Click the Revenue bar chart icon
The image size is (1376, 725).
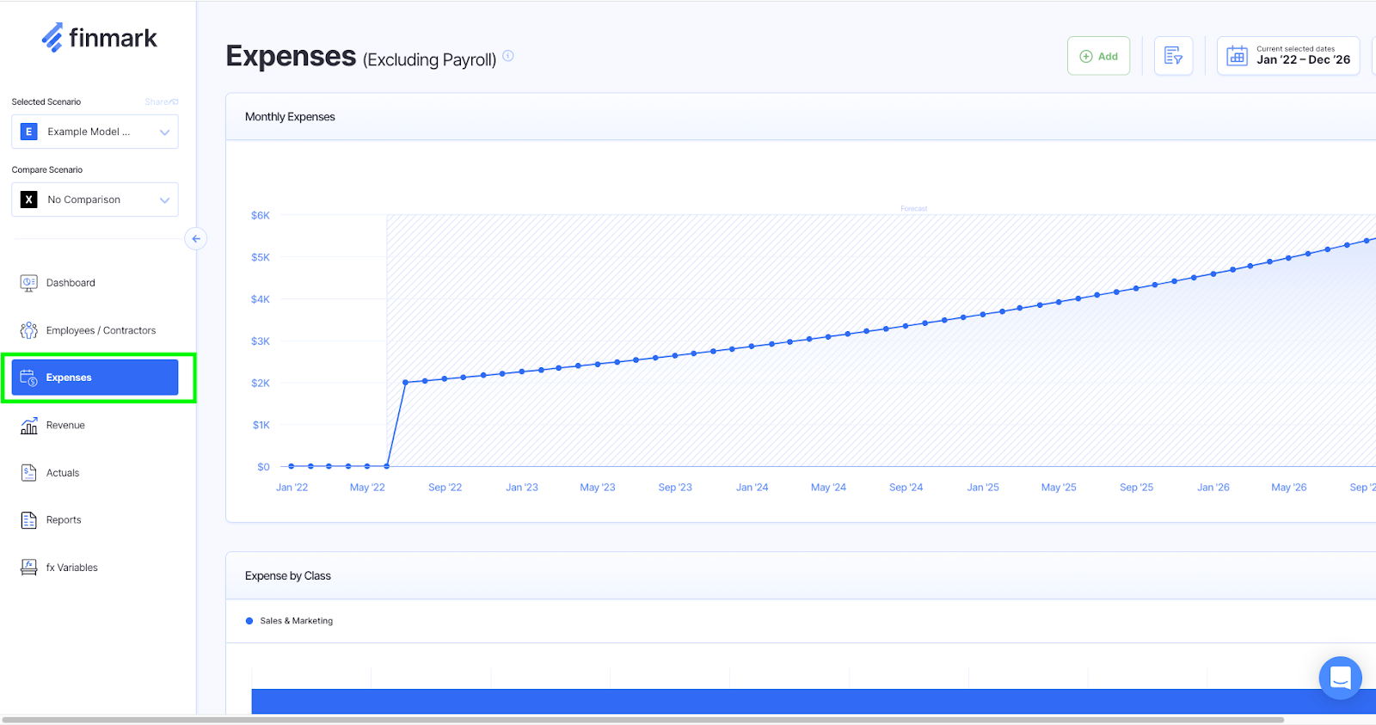click(29, 426)
